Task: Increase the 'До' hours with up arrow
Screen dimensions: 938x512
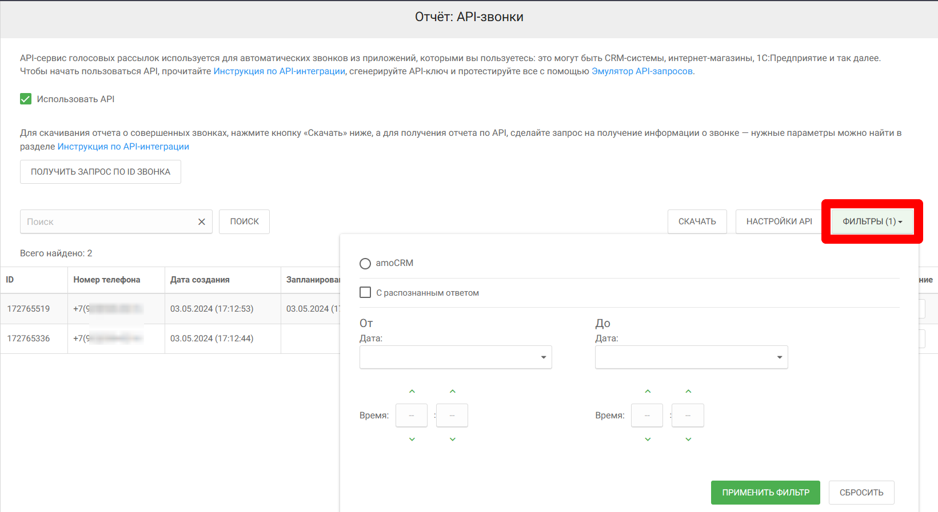Action: click(x=648, y=392)
